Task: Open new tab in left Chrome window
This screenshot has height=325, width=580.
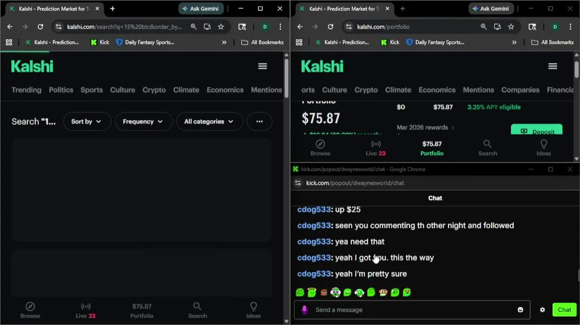Action: [112, 9]
